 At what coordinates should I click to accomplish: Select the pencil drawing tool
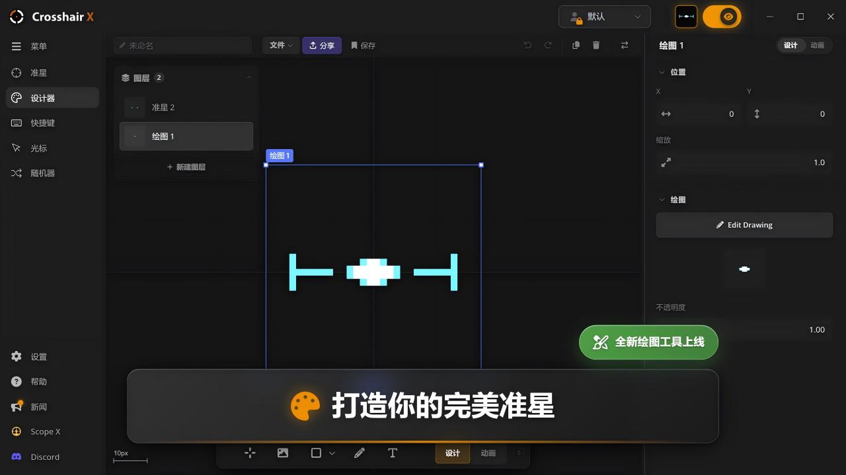point(360,453)
